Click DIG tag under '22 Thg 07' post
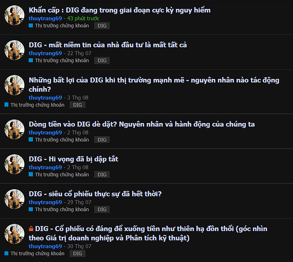The width and height of the screenshot is (293, 262). [x=102, y=60]
